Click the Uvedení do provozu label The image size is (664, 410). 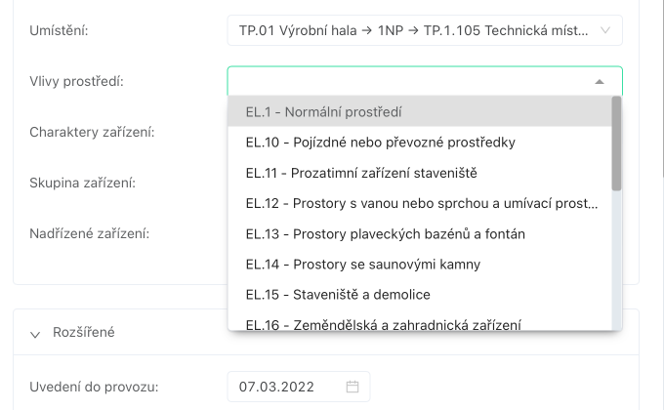pos(94,387)
